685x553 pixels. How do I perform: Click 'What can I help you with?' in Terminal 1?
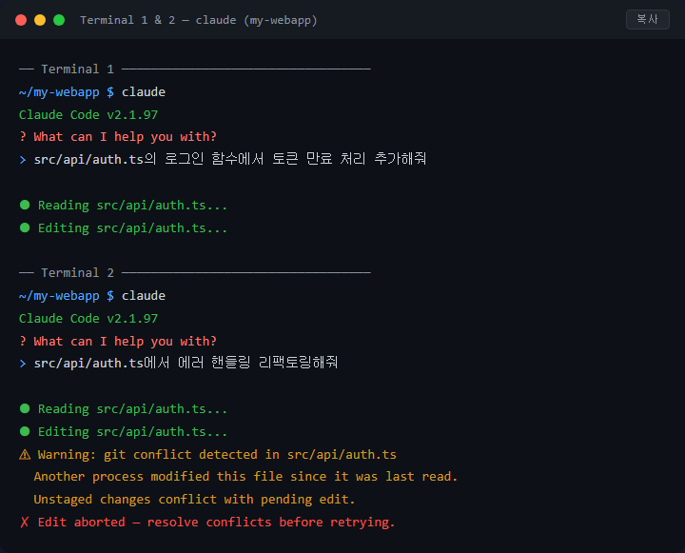point(125,137)
